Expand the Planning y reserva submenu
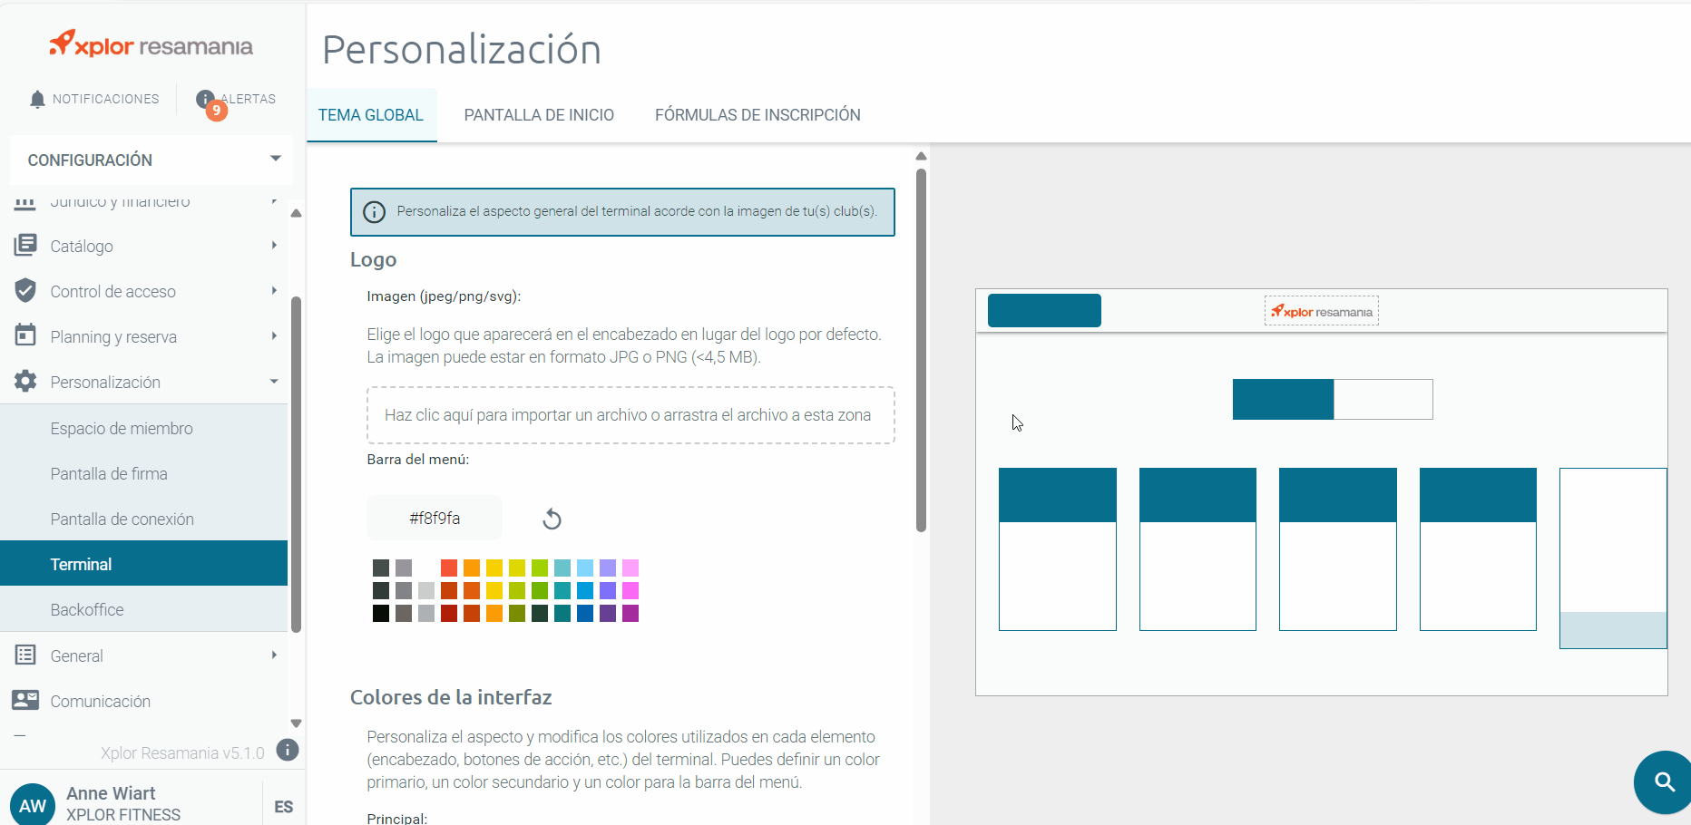The height and width of the screenshot is (825, 1691). [x=274, y=335]
